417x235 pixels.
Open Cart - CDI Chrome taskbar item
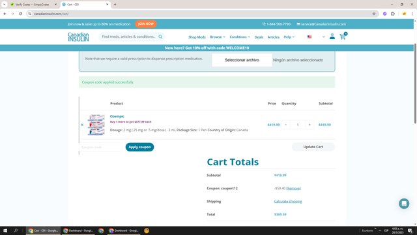click(44, 230)
